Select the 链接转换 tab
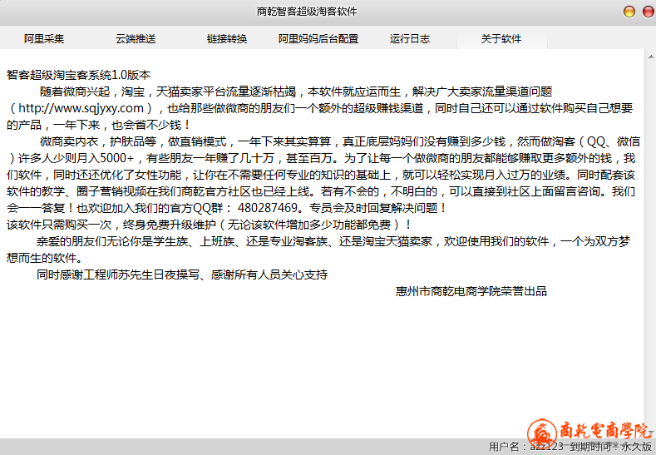656x455 pixels. tap(227, 38)
